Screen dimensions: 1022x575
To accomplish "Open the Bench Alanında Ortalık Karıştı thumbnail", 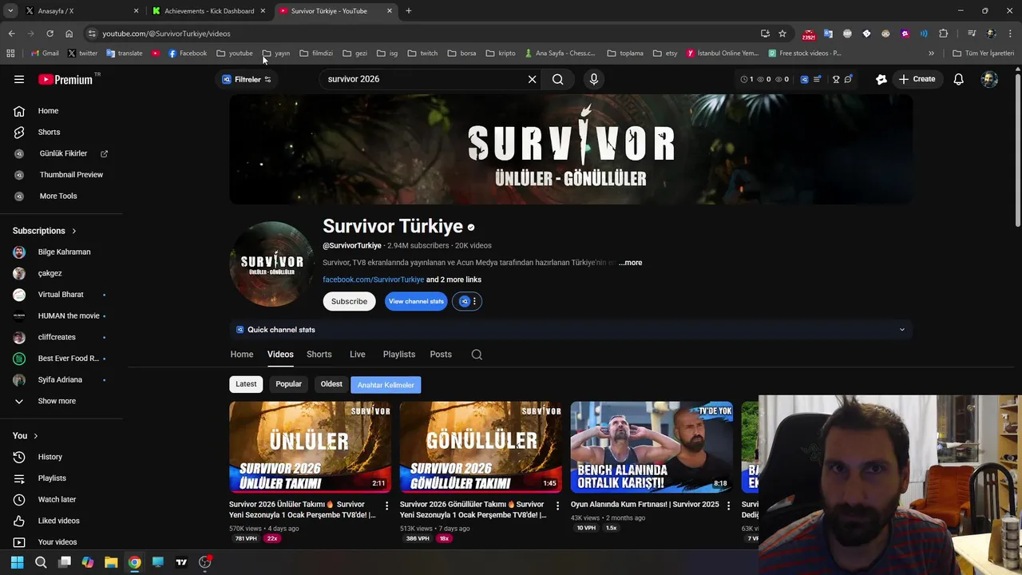I will coord(652,447).
